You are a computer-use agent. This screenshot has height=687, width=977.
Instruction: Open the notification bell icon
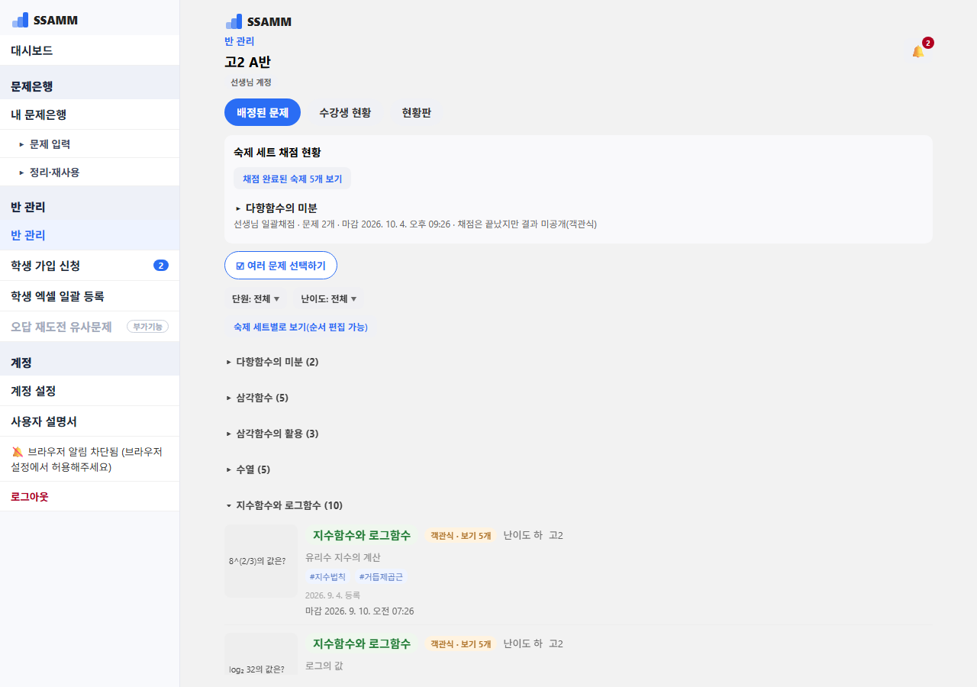click(x=918, y=51)
